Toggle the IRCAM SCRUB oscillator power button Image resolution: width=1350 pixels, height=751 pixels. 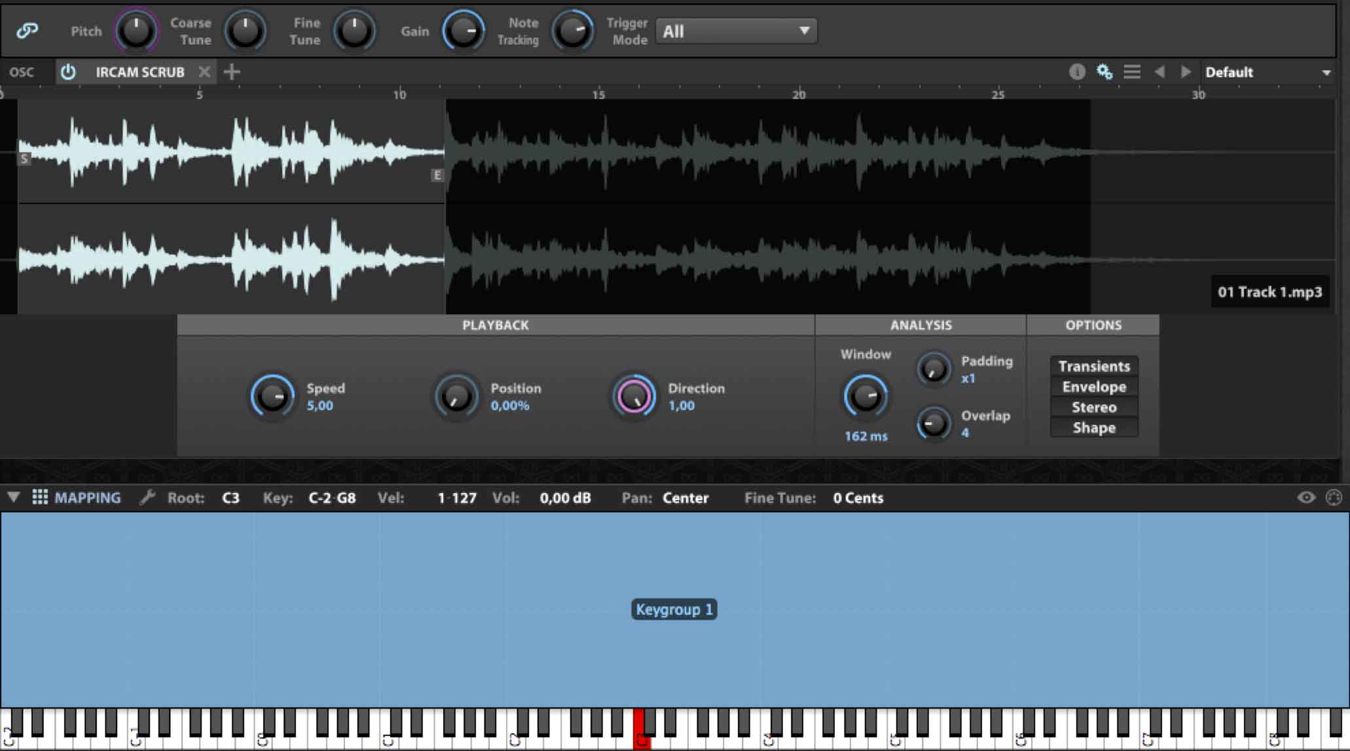click(x=68, y=72)
